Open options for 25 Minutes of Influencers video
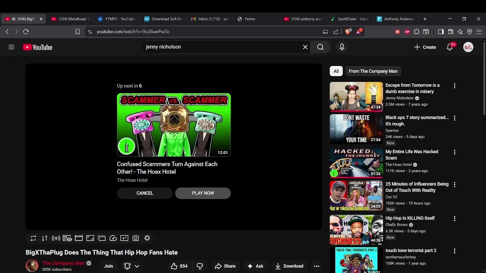 pyautogui.click(x=454, y=185)
